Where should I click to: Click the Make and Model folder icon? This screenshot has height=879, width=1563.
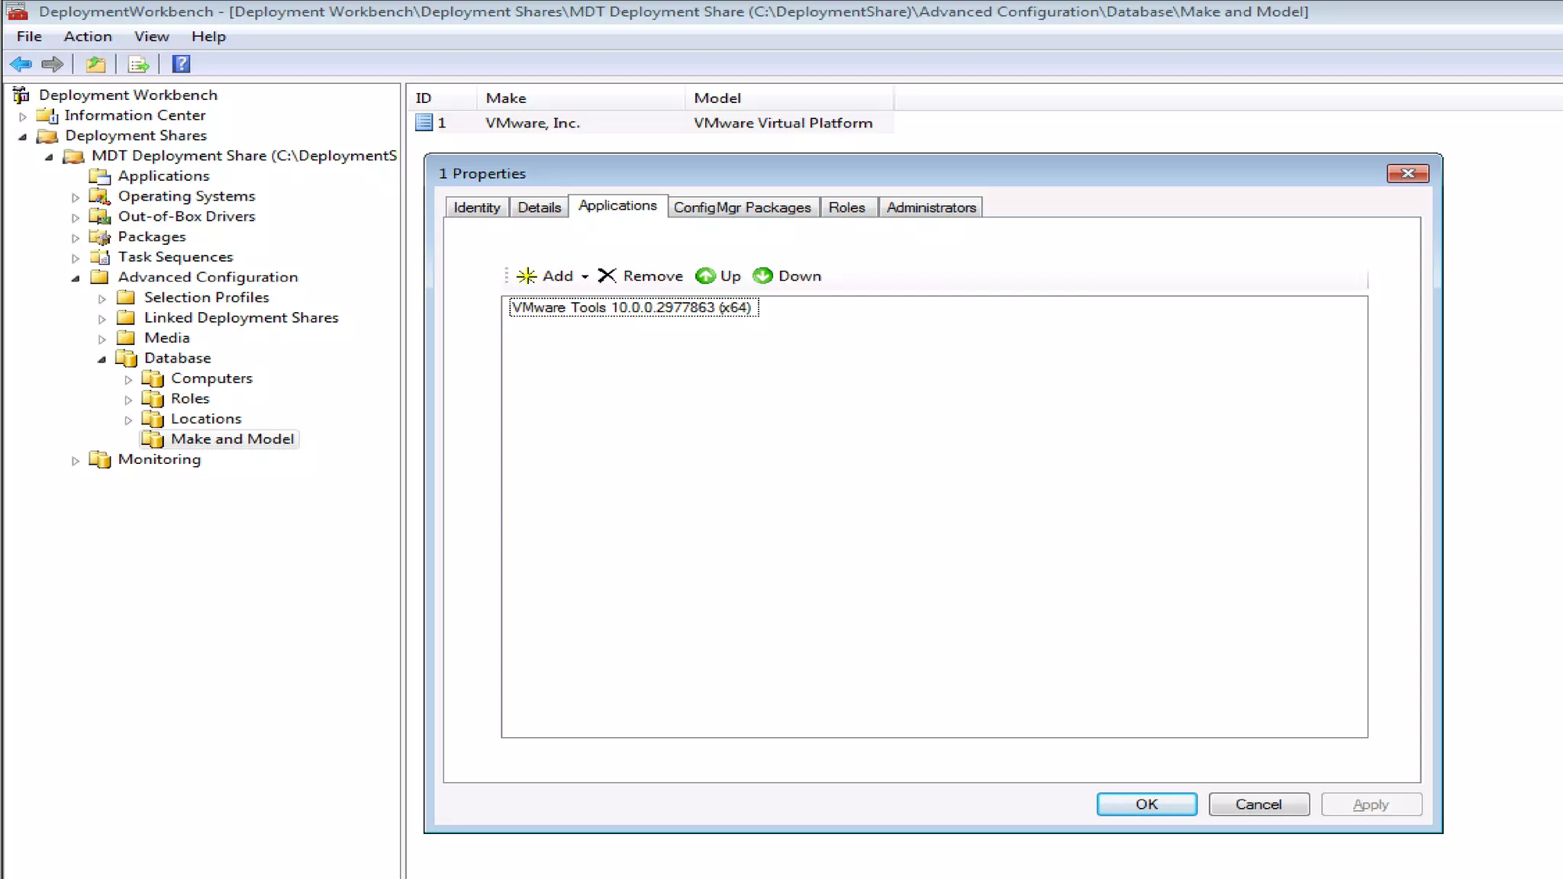(x=153, y=439)
